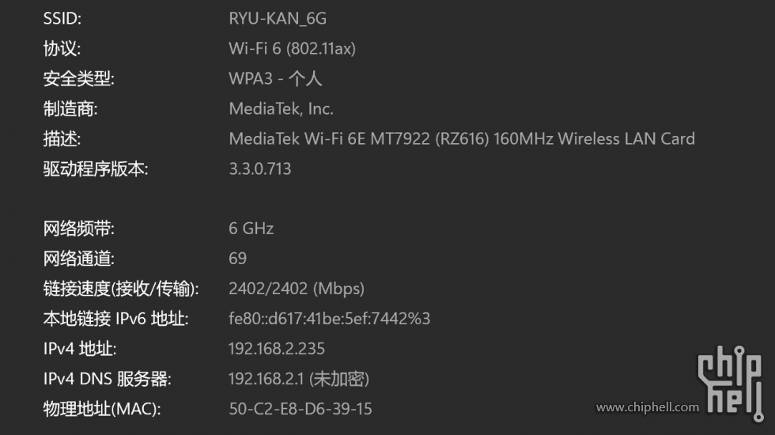This screenshot has width=775, height=435.
Task: Click the 物理地址(MAC) label
Action: point(102,409)
